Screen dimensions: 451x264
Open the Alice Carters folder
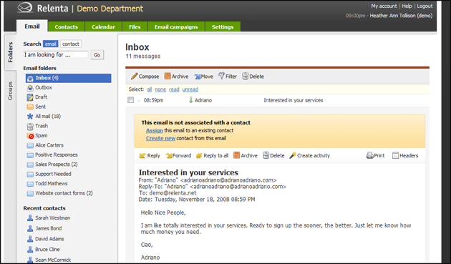[49, 145]
